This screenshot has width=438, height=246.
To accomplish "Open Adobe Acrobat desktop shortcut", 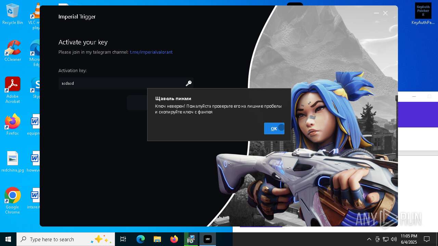I will (13, 90).
